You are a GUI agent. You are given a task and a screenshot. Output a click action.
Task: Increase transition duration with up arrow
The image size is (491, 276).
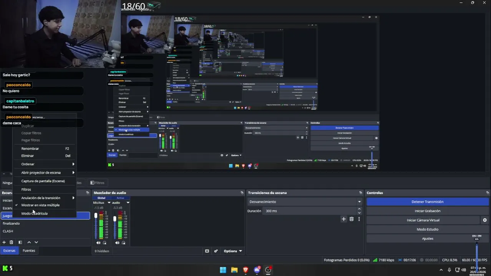pos(359,209)
